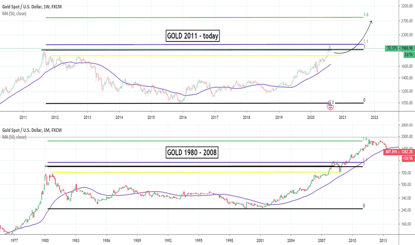This screenshot has height=245, width=415.
Task: Click the MA (50, close) legend on monthly chart
Action: tap(15, 137)
